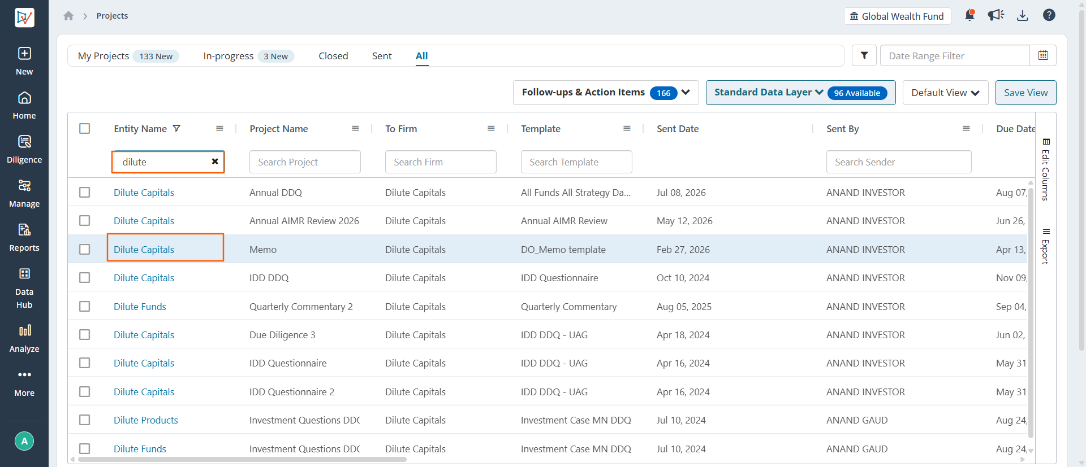This screenshot has width=1086, height=467.
Task: Check the Annual DDQ row checkbox
Action: pos(85,193)
